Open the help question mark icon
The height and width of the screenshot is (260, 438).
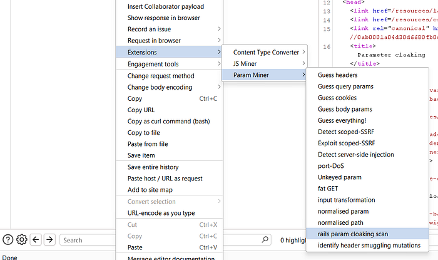tap(8, 239)
